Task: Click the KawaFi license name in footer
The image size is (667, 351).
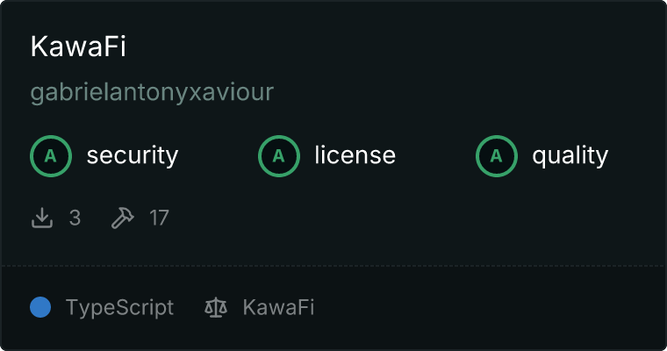Action: 278,307
